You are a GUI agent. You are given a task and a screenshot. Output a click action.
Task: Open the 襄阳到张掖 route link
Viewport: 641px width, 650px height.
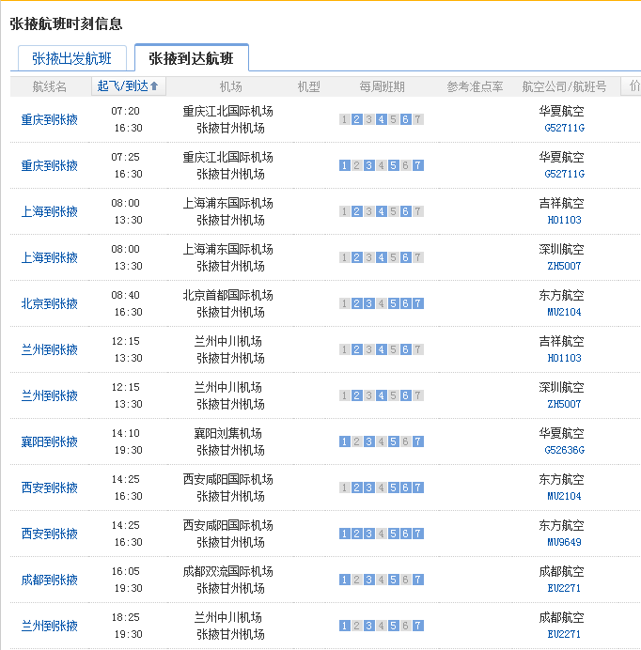tap(50, 441)
